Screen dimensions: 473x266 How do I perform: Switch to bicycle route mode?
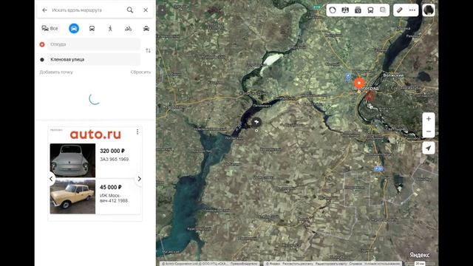coord(128,28)
